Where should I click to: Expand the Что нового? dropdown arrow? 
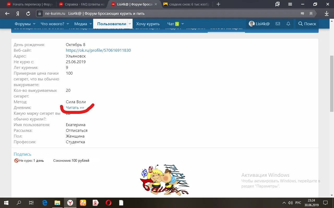68,24
